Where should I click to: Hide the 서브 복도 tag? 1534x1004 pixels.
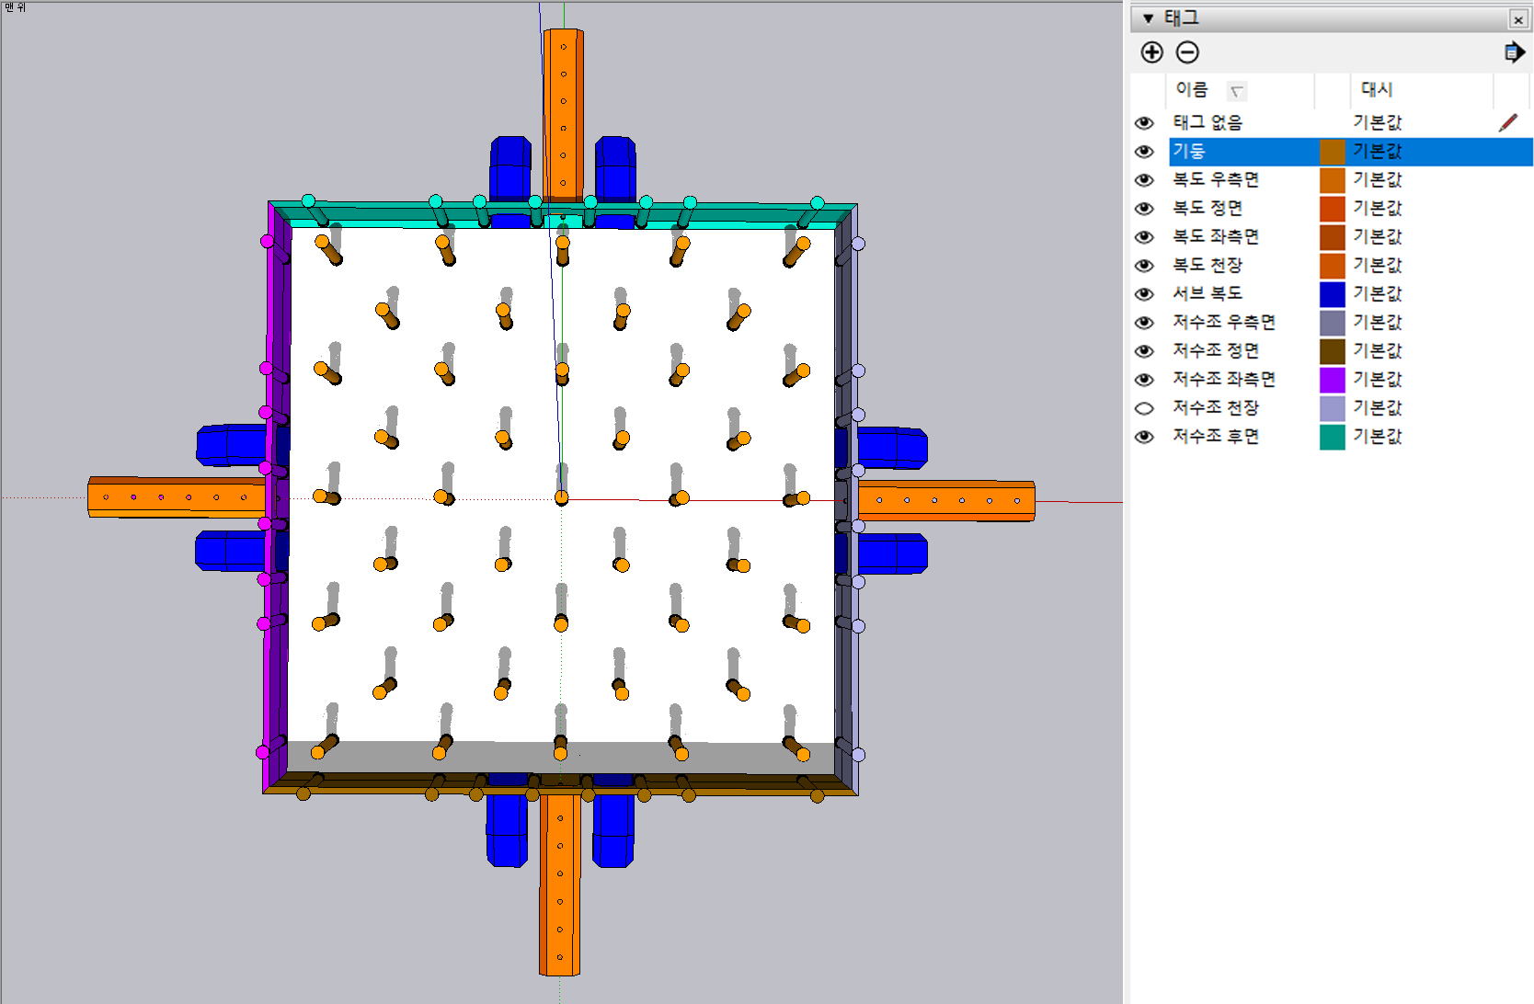(1144, 294)
